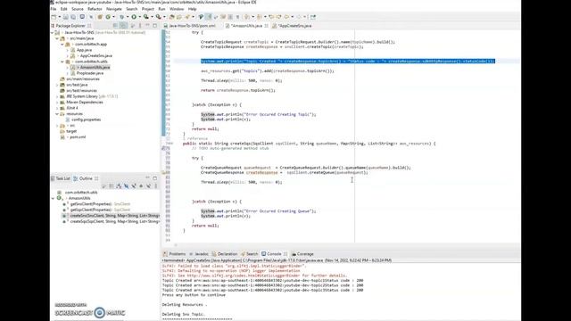Collapse the com.orbittech.app package
The width and height of the screenshot is (571, 321).
[62, 44]
